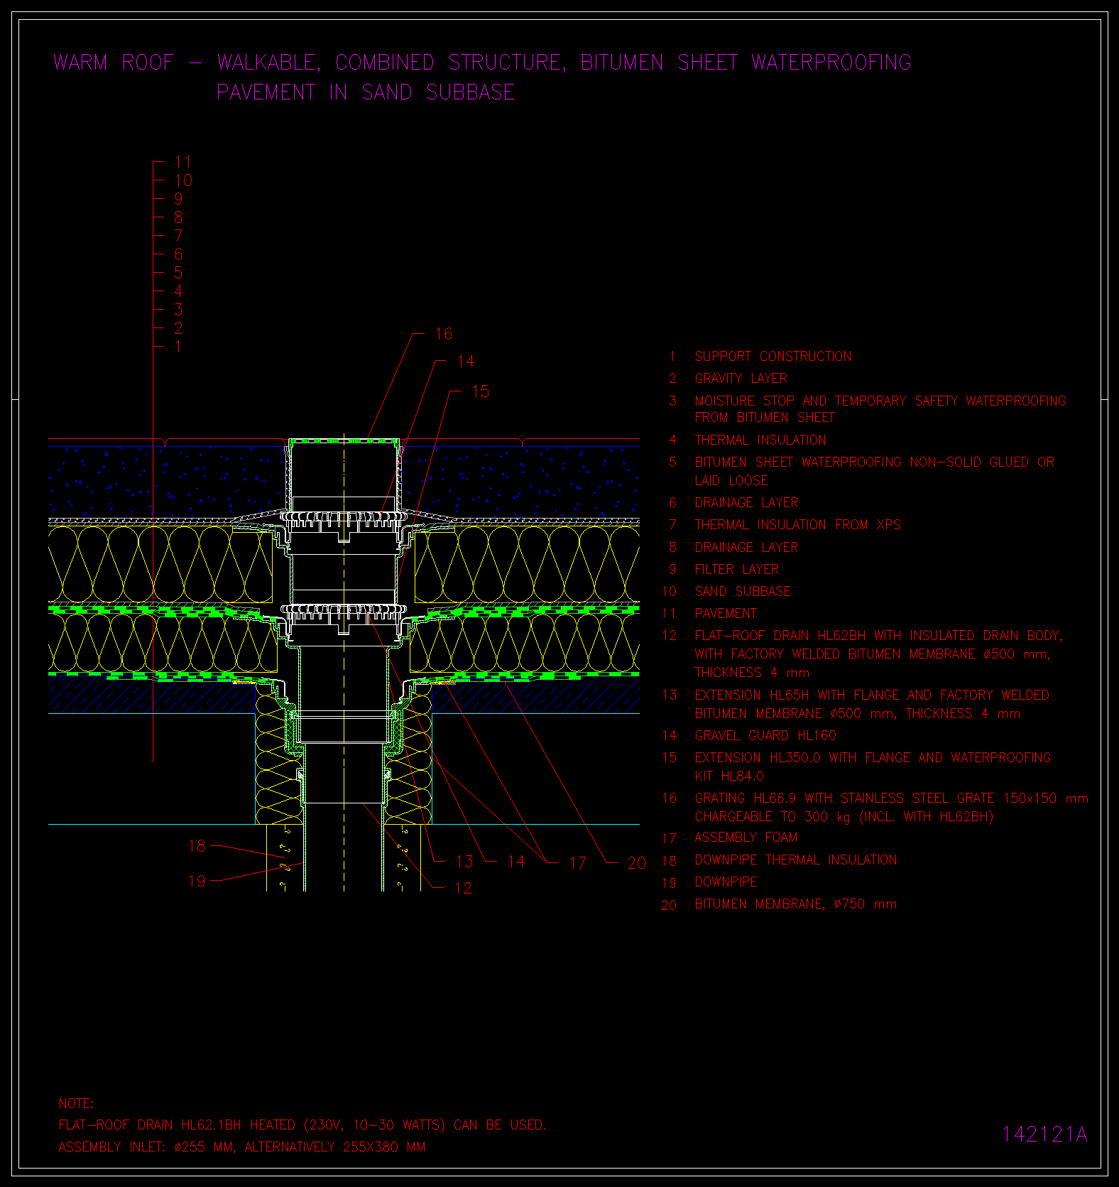Click the text 'THERMAL INSULATION FROM XPS'

[797, 525]
